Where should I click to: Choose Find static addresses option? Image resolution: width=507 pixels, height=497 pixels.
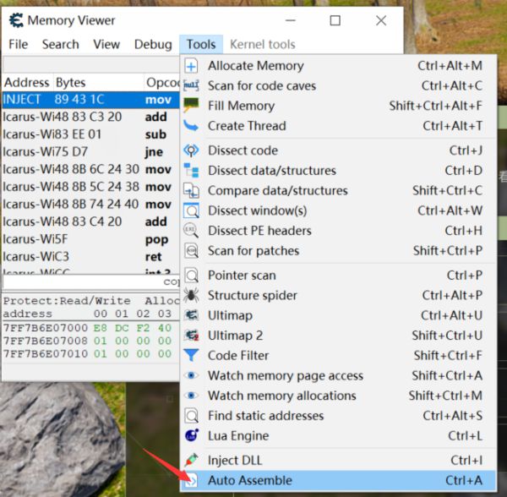pos(265,416)
